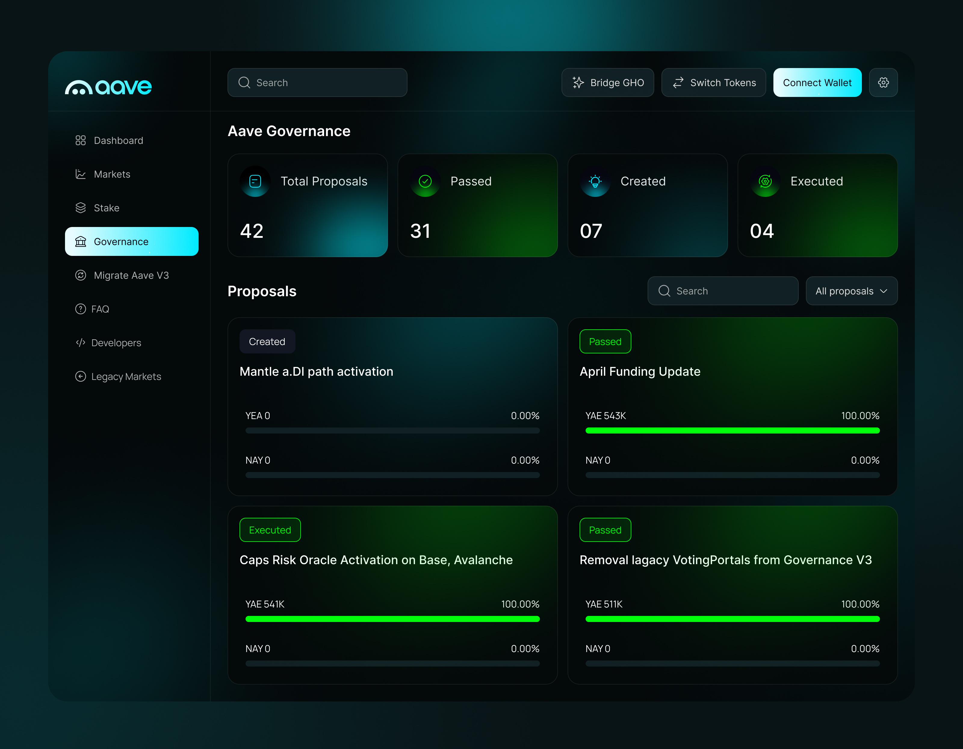Open the Developers code icon

[80, 342]
